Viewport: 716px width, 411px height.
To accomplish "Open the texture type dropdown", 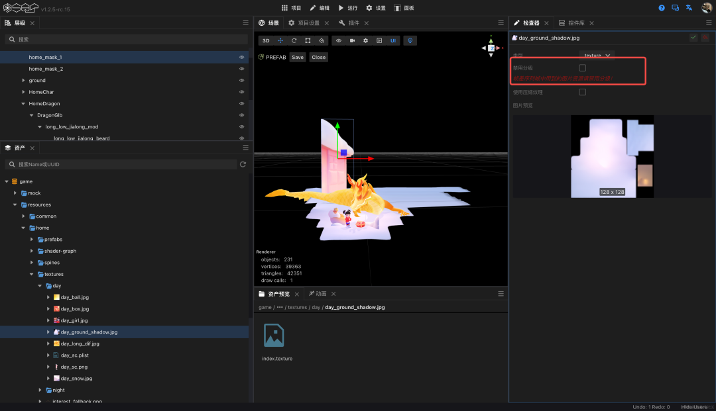I will 597,56.
